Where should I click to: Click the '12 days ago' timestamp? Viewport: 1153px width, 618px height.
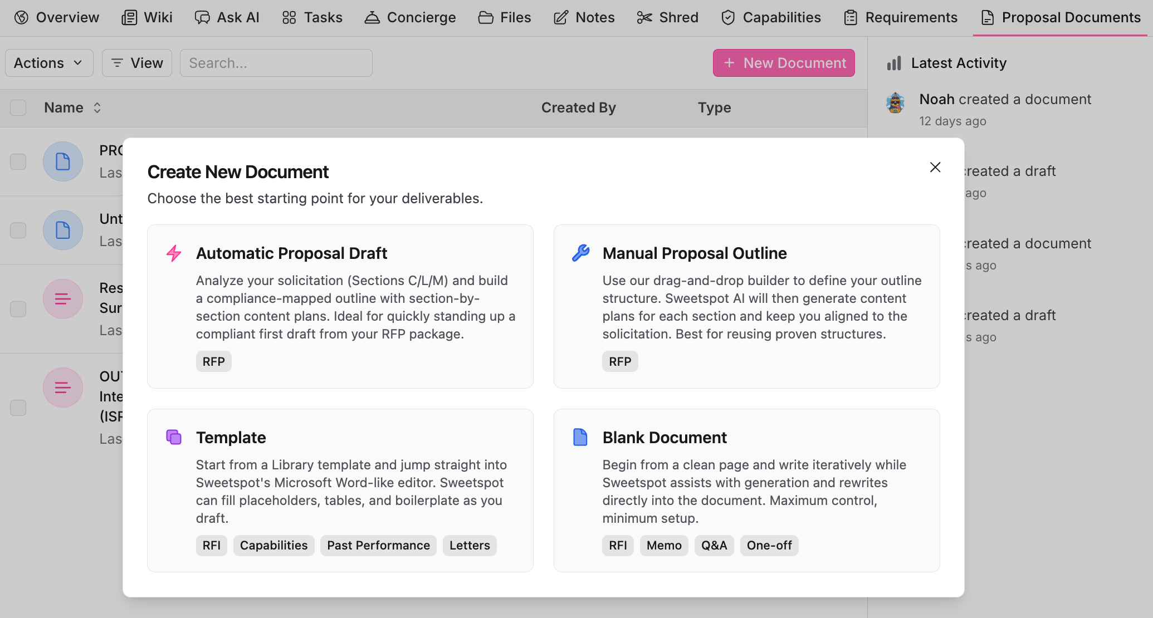coord(952,121)
